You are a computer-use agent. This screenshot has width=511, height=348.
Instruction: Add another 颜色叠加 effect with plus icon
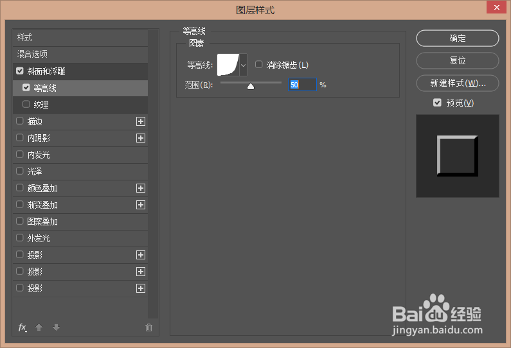tap(141, 188)
